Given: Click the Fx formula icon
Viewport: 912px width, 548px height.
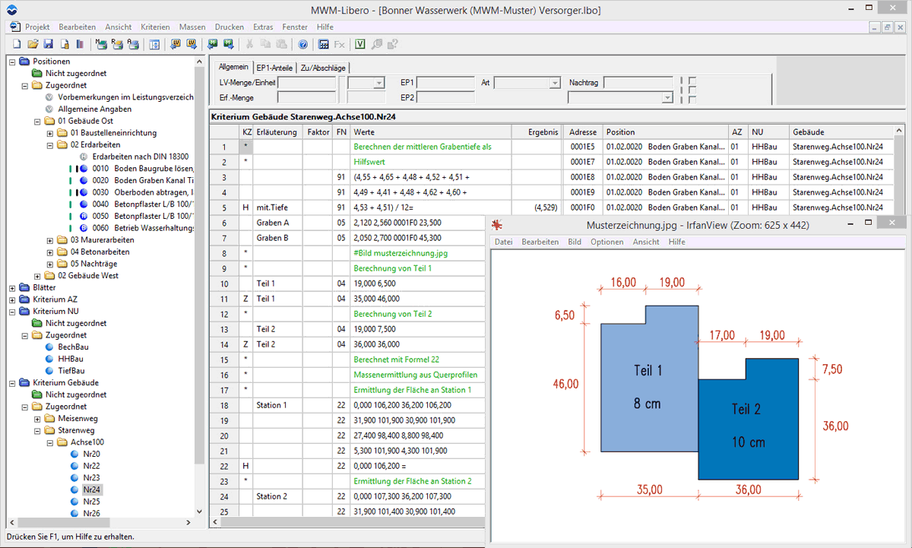Looking at the screenshot, I should [x=339, y=44].
